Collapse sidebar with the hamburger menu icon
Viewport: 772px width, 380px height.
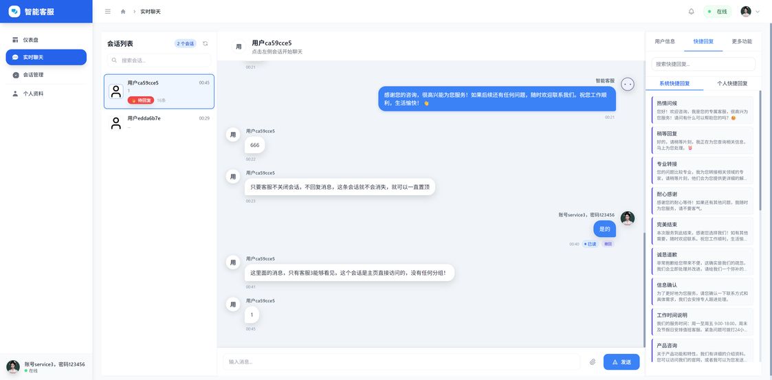[x=107, y=12]
